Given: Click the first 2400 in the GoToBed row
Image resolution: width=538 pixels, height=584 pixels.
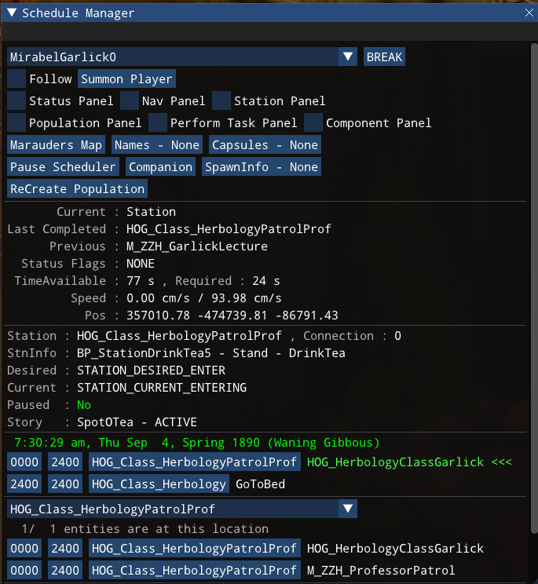Looking at the screenshot, I should [x=24, y=484].
